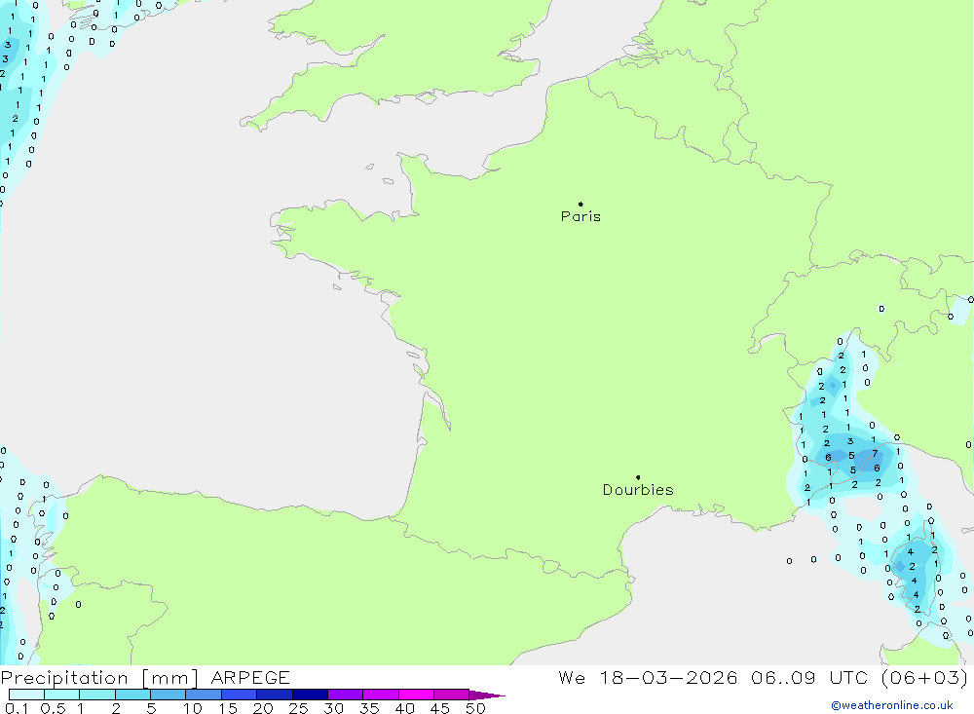This screenshot has width=974, height=714.
Task: Click legend scale label 50
Action: click(475, 708)
